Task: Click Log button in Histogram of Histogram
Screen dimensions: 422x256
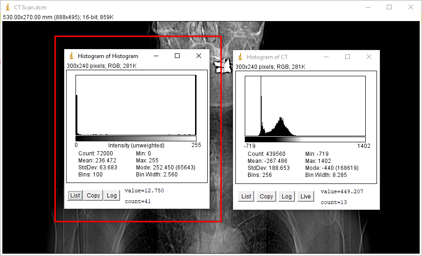Action: point(112,196)
